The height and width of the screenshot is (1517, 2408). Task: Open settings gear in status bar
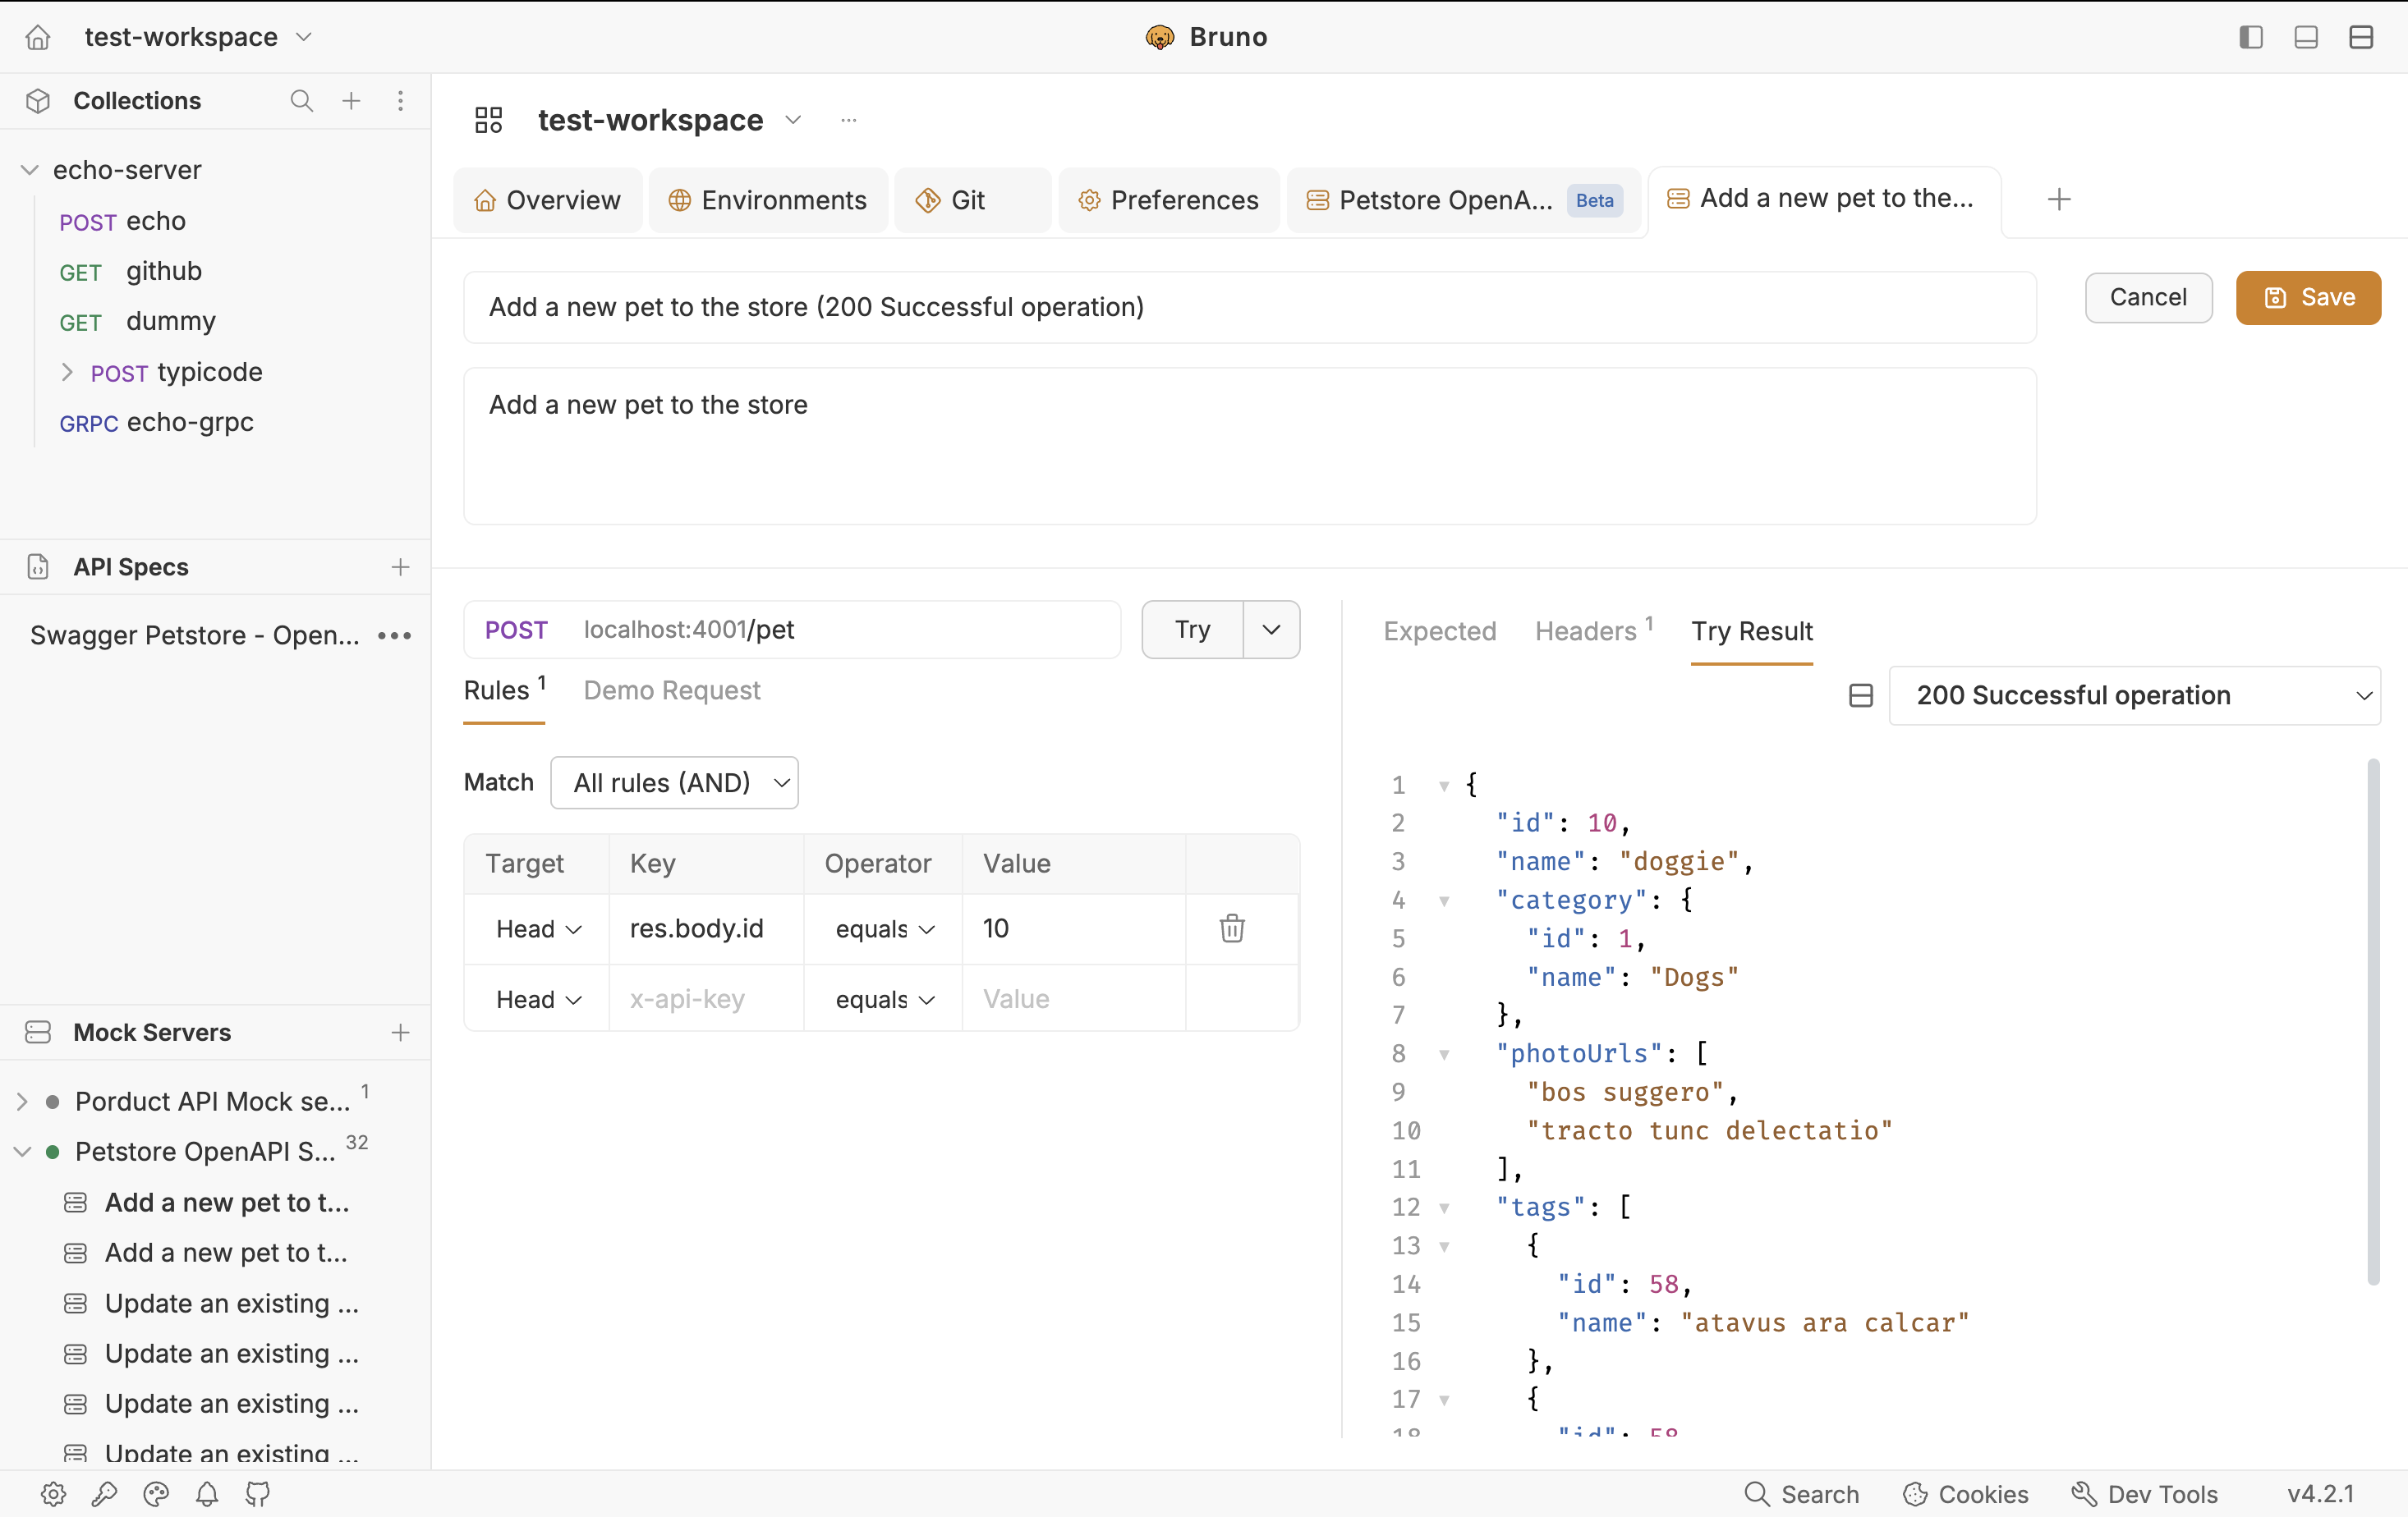click(54, 1493)
